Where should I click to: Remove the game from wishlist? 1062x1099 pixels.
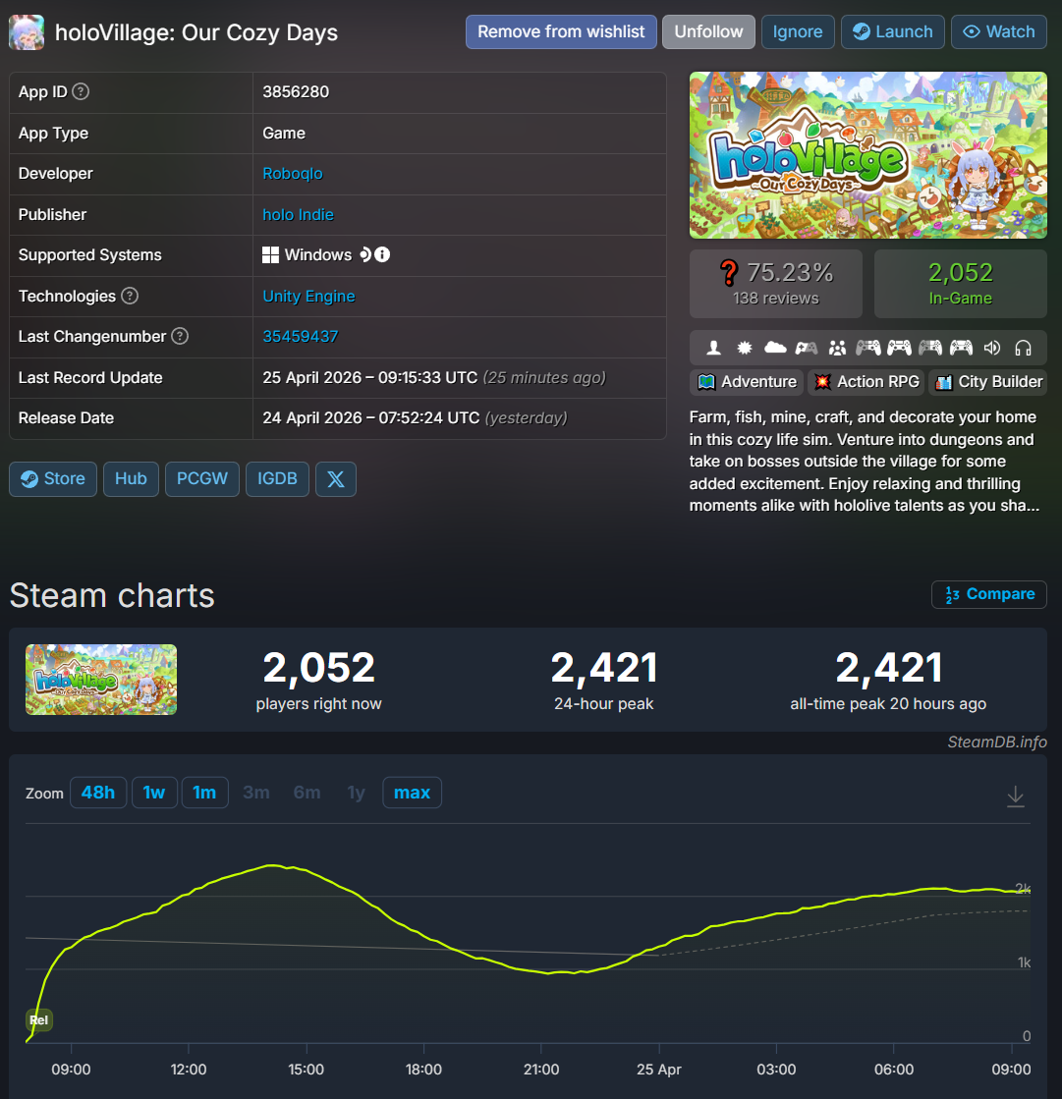click(x=561, y=32)
